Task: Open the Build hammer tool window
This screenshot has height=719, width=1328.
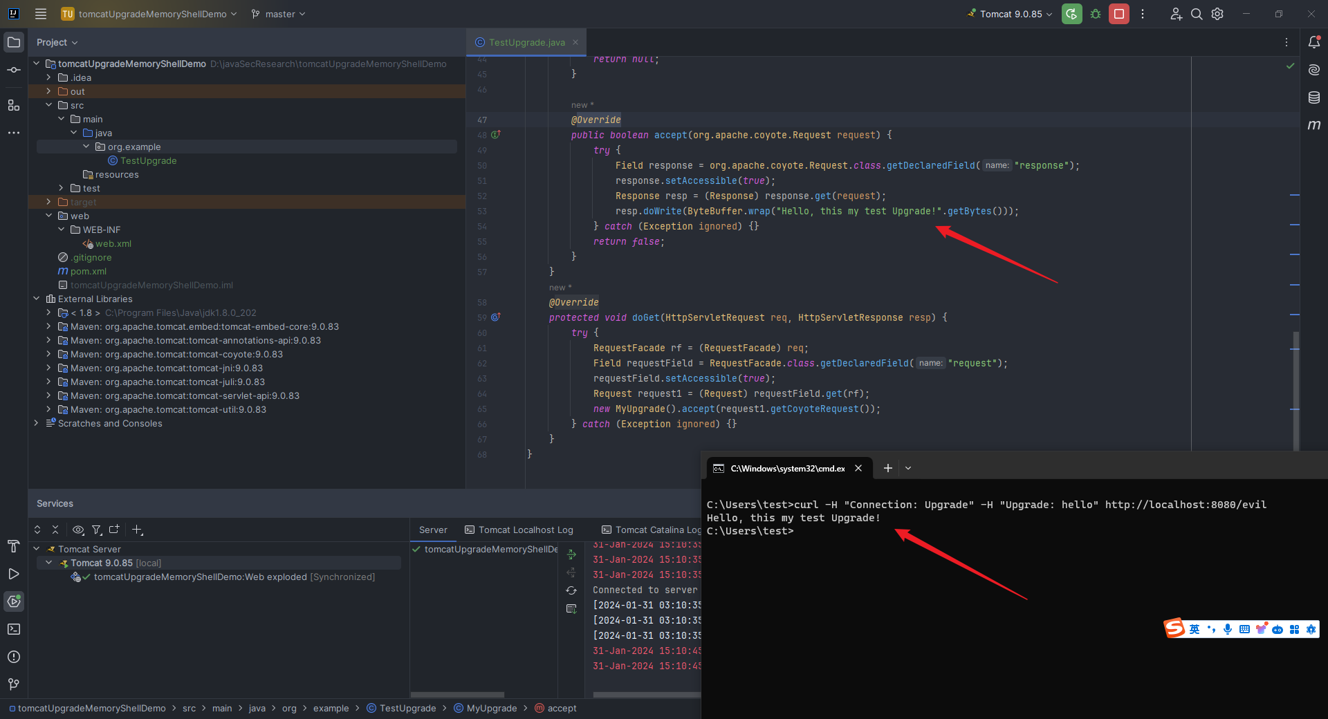Action: coord(14,546)
